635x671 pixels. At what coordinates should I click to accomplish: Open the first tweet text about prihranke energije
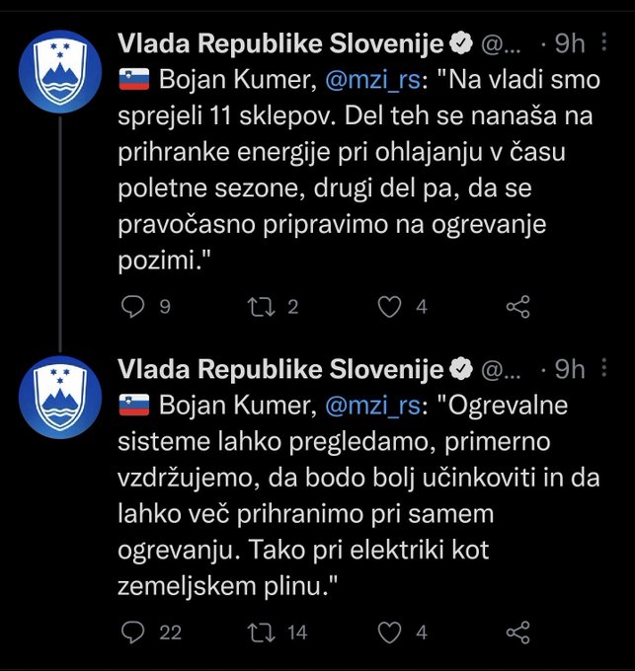pos(358,170)
